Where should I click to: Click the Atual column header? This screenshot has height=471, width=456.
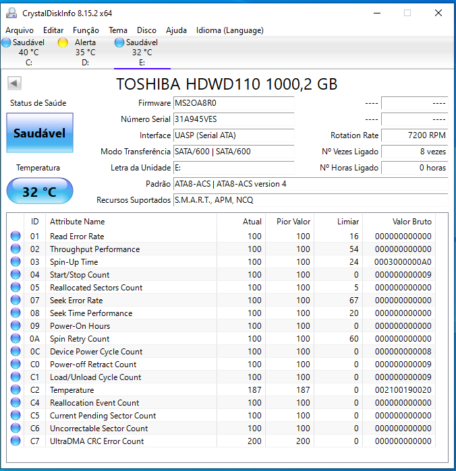(241, 222)
